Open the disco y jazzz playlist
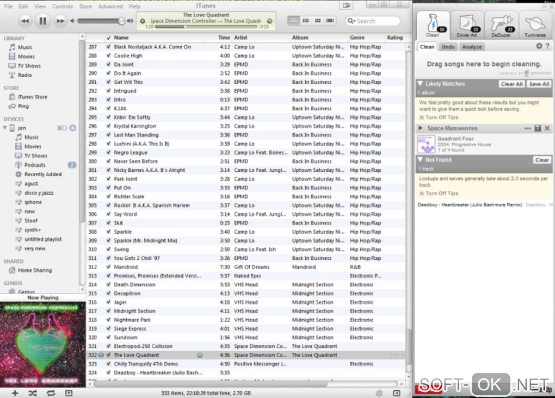The height and width of the screenshot is (398, 555). pos(39,193)
